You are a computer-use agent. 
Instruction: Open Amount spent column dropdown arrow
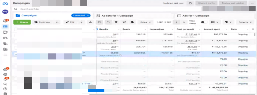point(227,29)
